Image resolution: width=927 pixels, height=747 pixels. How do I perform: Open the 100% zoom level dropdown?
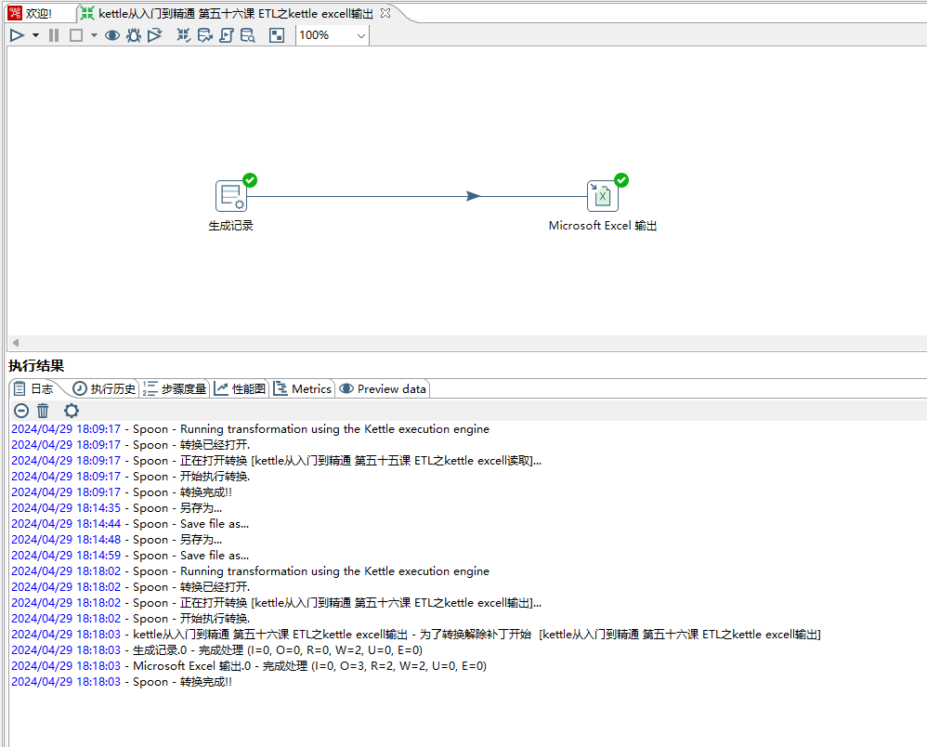(x=360, y=35)
